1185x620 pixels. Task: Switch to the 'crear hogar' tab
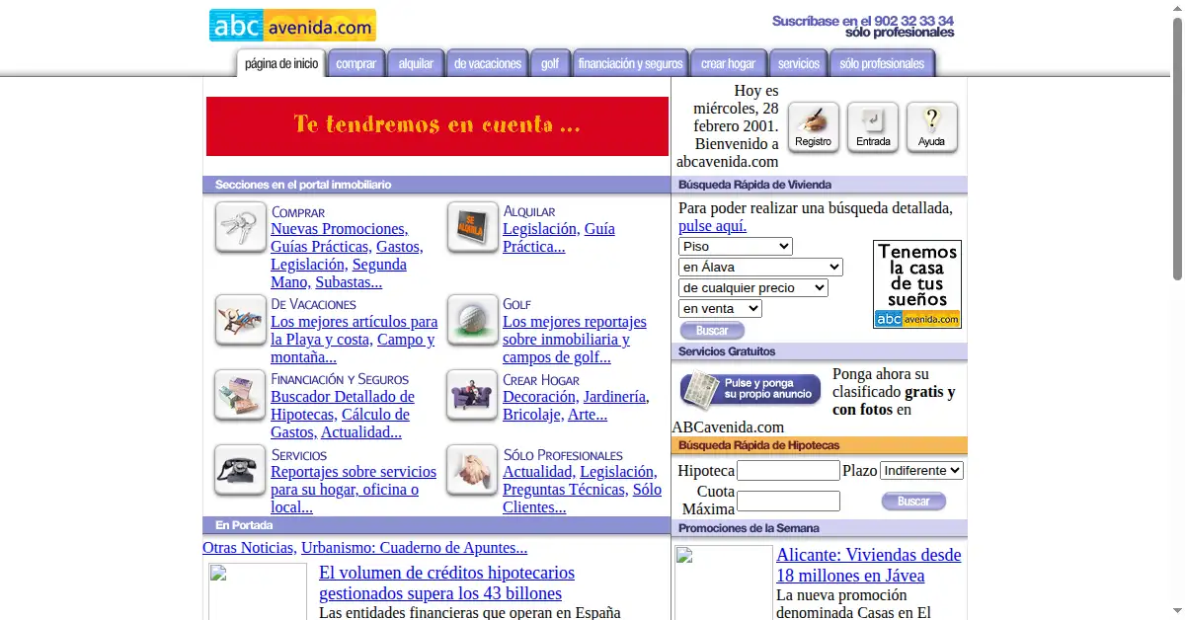tap(728, 63)
